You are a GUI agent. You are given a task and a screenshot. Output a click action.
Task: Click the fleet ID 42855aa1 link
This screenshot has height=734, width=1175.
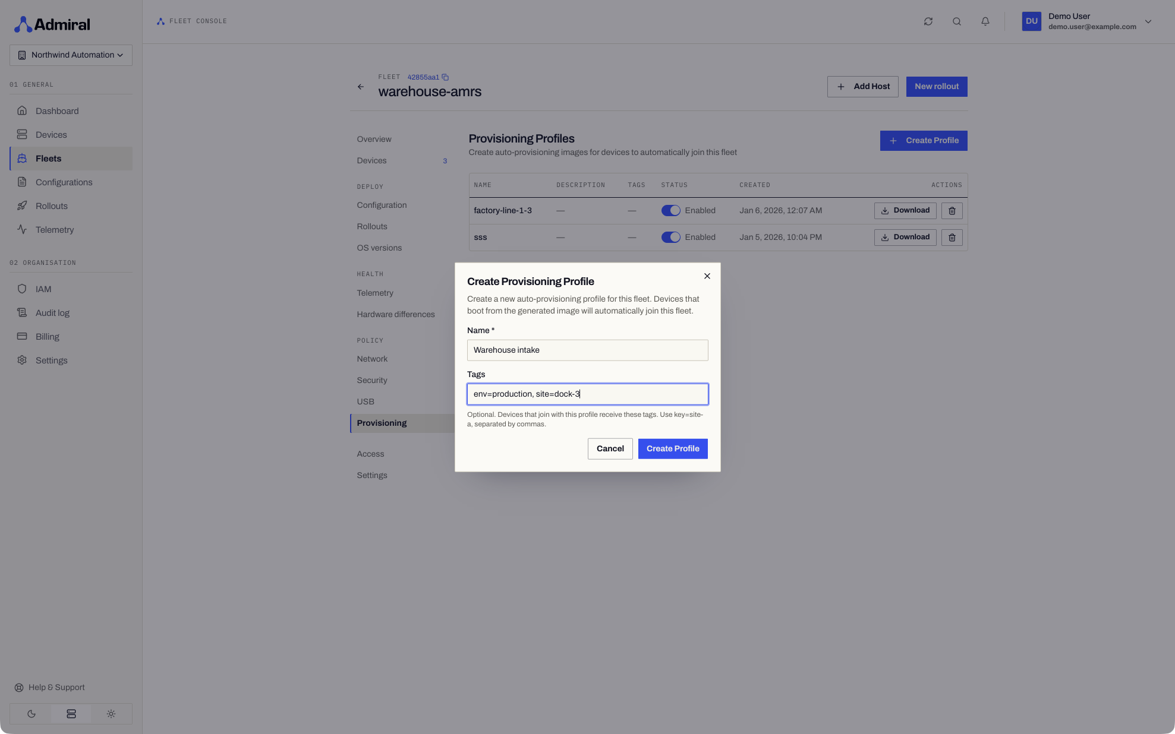click(x=423, y=77)
